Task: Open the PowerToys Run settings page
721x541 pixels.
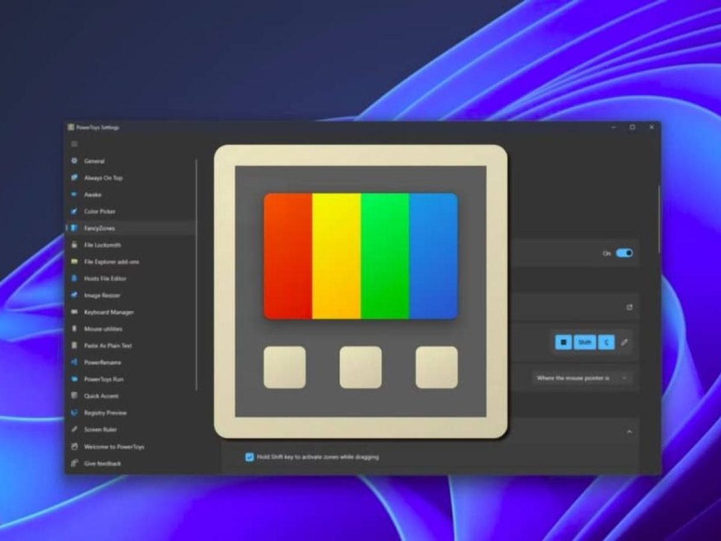Action: click(104, 379)
